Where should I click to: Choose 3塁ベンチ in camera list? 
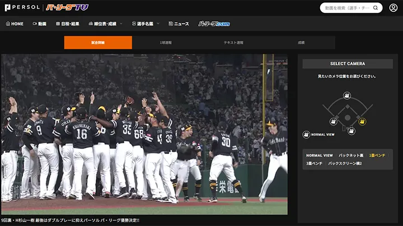point(314,163)
